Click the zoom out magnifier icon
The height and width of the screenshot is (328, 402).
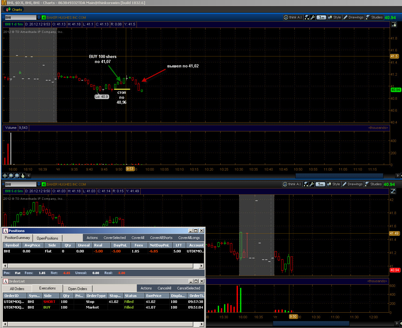coord(17,176)
